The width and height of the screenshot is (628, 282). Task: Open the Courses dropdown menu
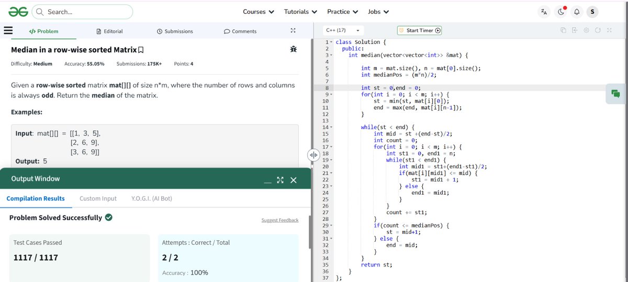pyautogui.click(x=259, y=12)
